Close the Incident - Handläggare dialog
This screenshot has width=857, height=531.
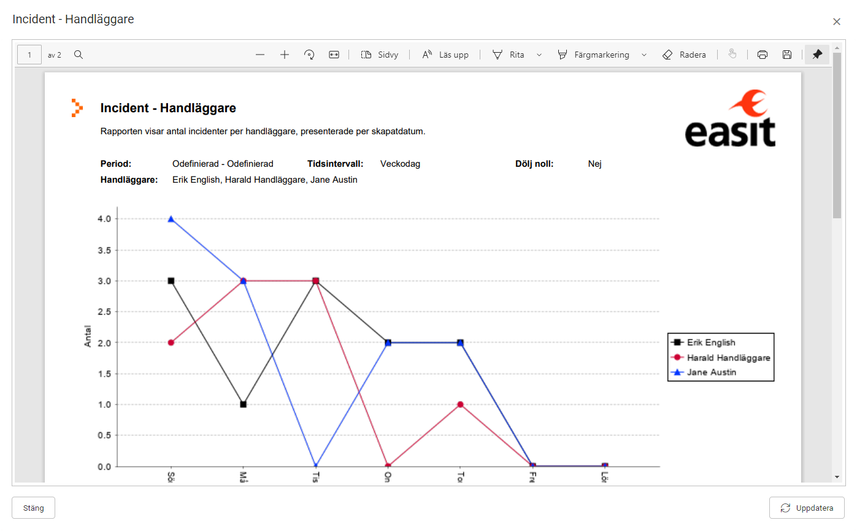pyautogui.click(x=836, y=21)
